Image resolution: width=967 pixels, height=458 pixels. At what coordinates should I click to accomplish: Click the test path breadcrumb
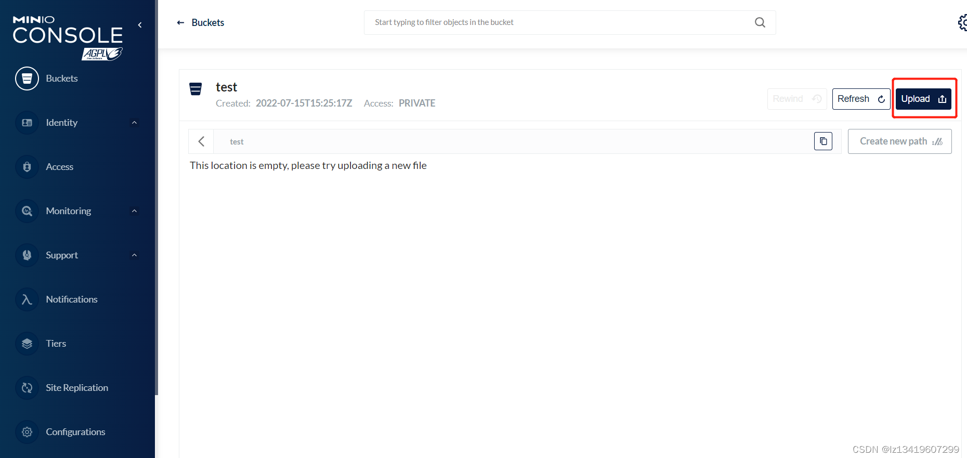click(237, 142)
